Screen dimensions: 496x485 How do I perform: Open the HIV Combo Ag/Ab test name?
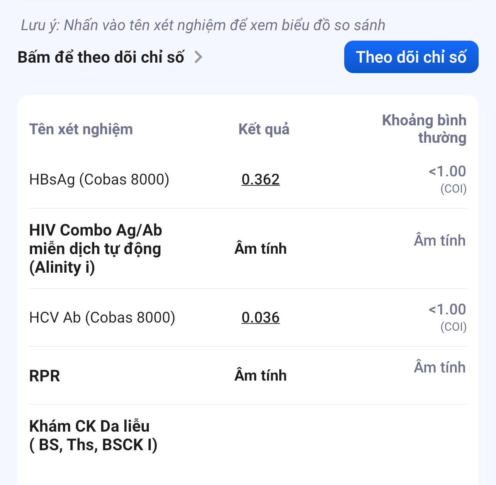pyautogui.click(x=95, y=249)
